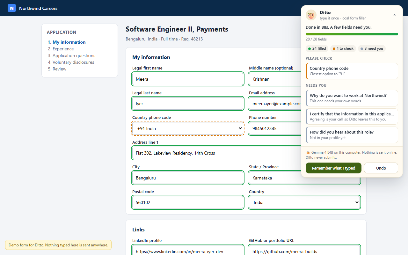Open the Country phone code dropdown

(x=188, y=128)
